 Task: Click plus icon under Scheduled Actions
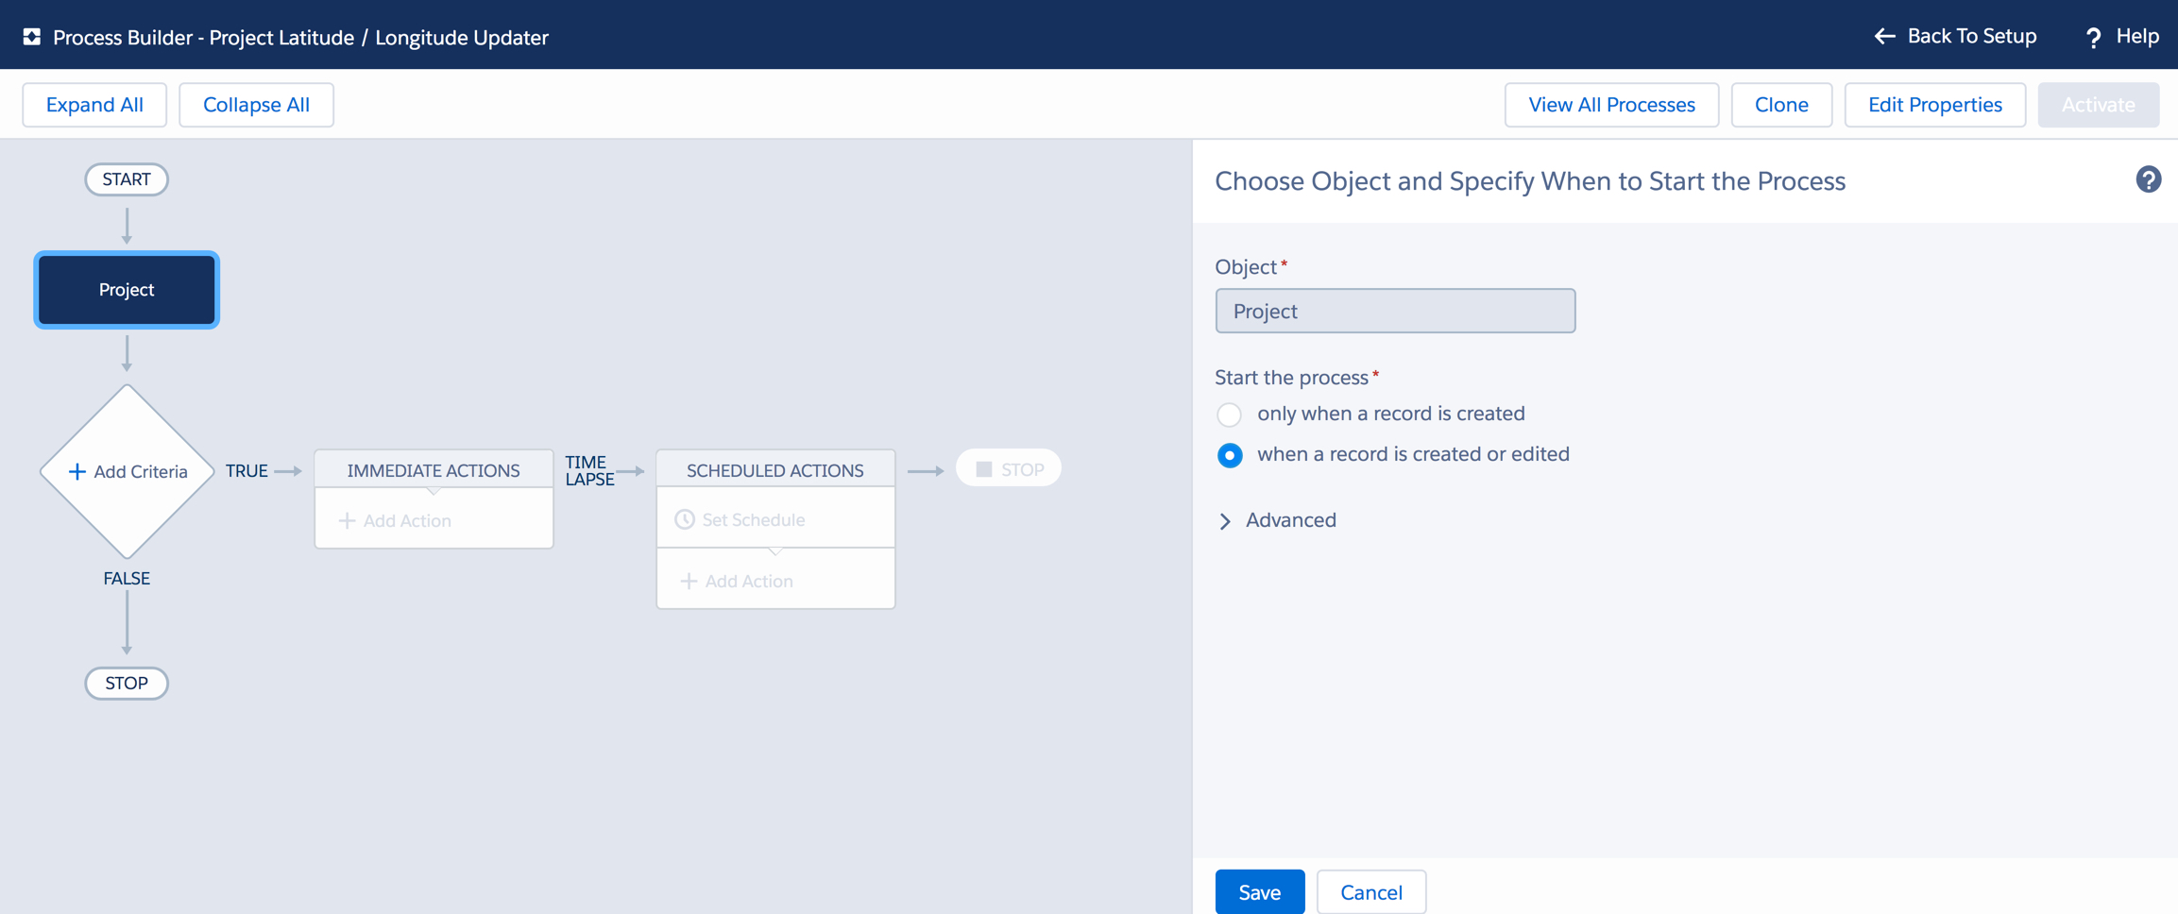coord(689,581)
